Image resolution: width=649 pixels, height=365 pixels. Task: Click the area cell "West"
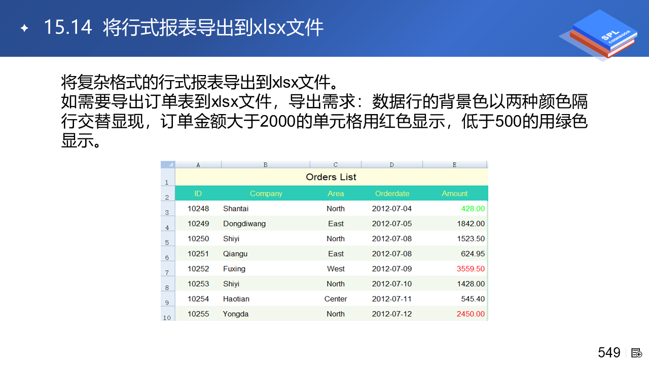pos(336,269)
